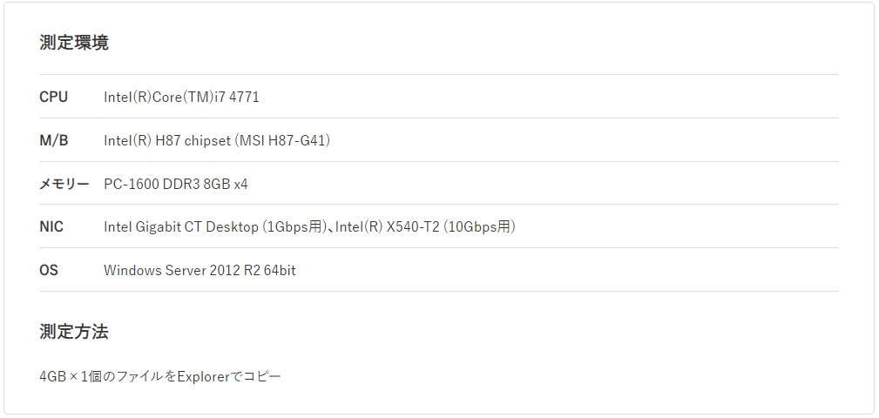Click the CPU row label
The image size is (879, 418).
(53, 97)
